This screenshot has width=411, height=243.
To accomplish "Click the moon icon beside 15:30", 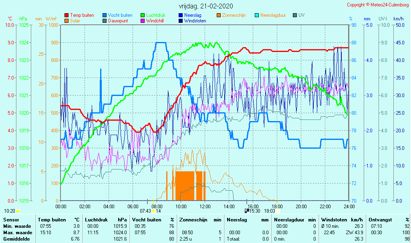I will point(246,211).
